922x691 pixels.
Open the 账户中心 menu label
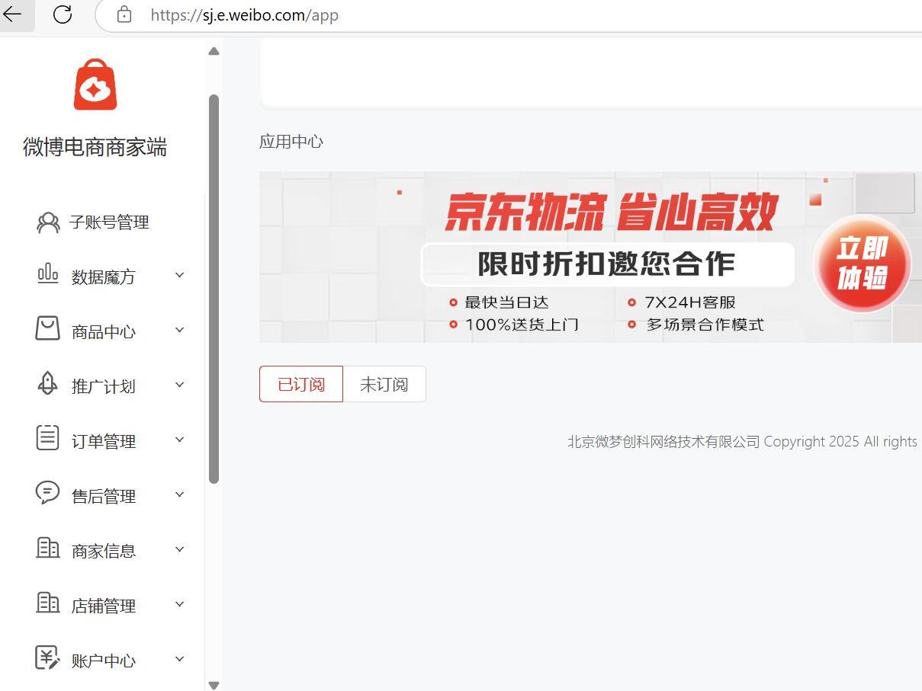click(104, 661)
